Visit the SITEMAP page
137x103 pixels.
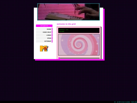coord(44,41)
